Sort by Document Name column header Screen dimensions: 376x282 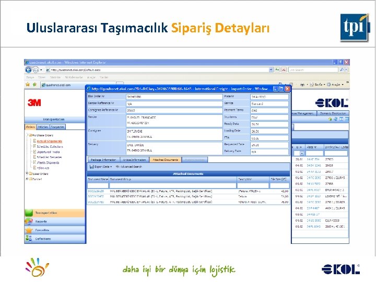98,179
